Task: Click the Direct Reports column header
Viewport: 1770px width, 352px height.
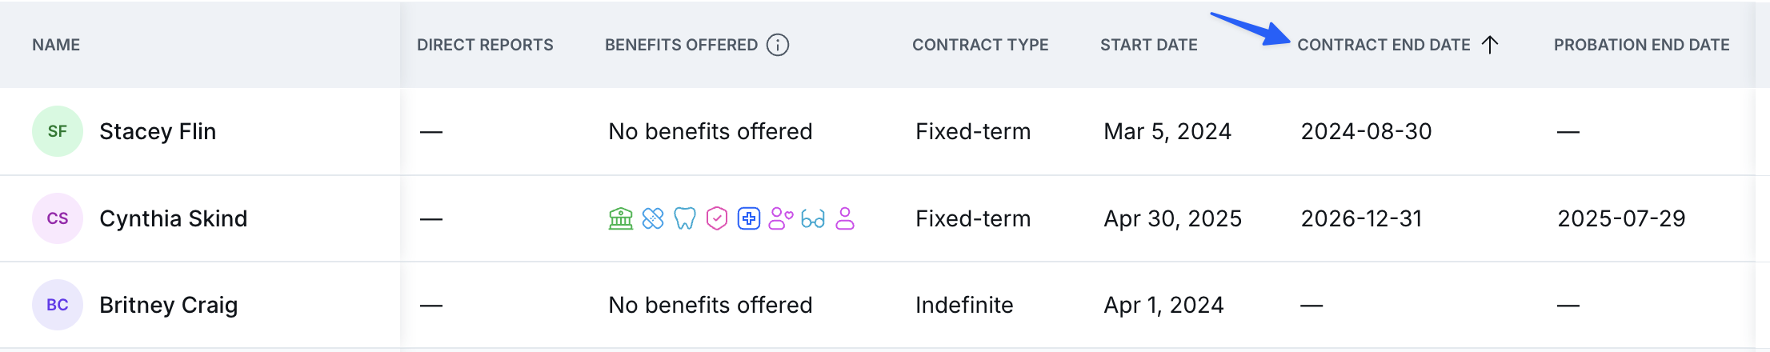Action: 485,45
